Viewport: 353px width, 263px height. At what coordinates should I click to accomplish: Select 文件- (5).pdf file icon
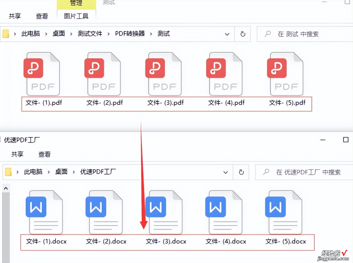(x=285, y=74)
